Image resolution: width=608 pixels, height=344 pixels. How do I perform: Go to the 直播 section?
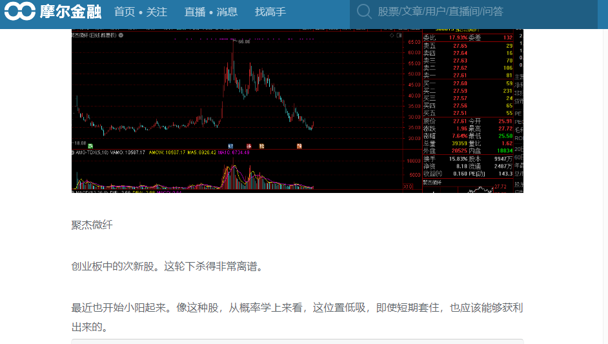pyautogui.click(x=195, y=12)
